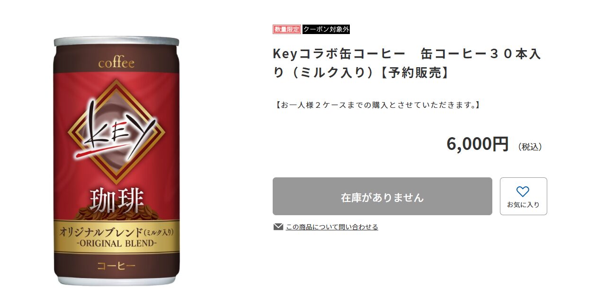The image size is (596, 306).
Task: Click the 数量限定 red badge
Action: tap(286, 29)
